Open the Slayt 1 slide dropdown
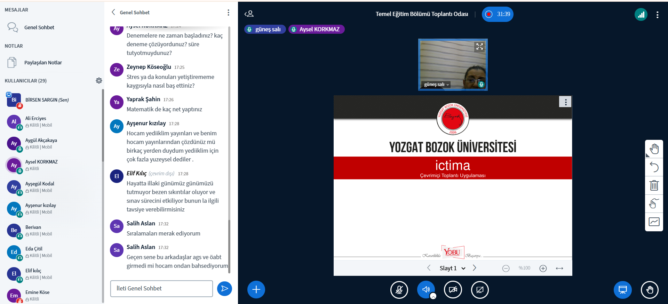The image size is (668, 304). click(452, 268)
